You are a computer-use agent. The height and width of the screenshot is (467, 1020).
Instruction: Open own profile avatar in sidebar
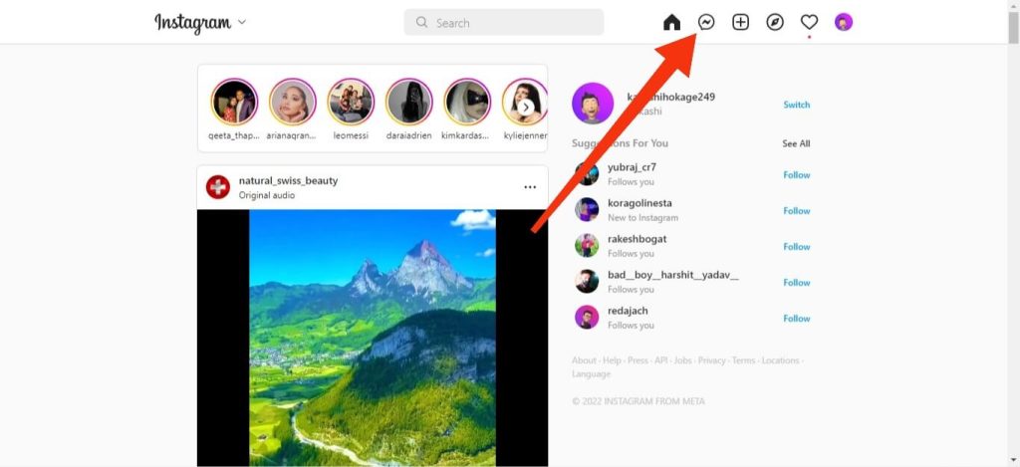pyautogui.click(x=593, y=103)
